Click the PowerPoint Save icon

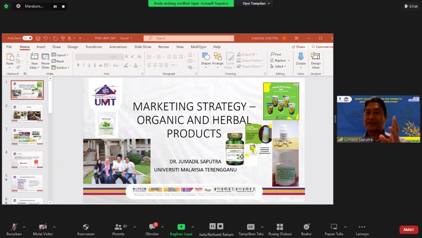tap(38, 38)
